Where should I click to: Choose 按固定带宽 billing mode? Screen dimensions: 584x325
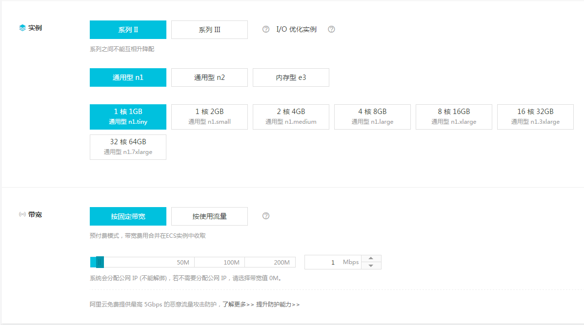coord(128,216)
